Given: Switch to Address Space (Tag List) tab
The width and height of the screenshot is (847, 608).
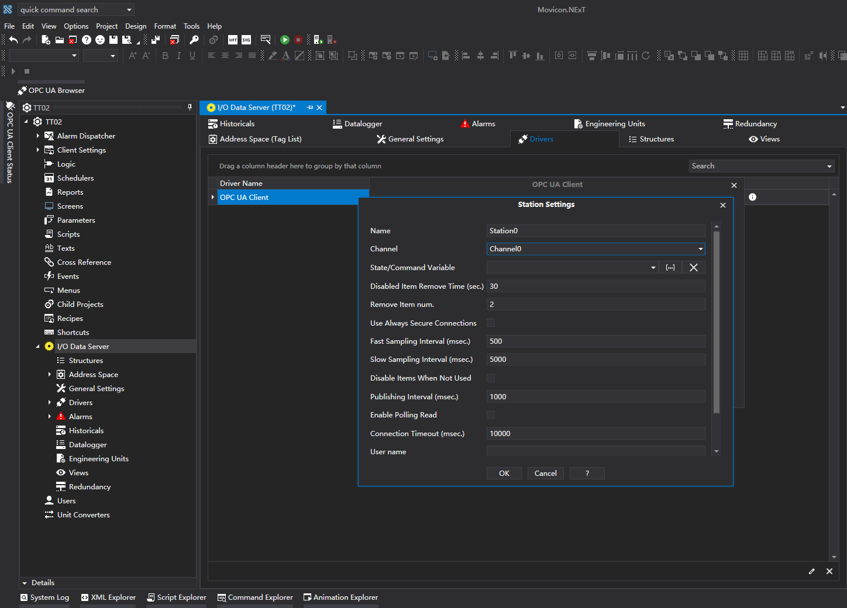Looking at the screenshot, I should click(255, 139).
